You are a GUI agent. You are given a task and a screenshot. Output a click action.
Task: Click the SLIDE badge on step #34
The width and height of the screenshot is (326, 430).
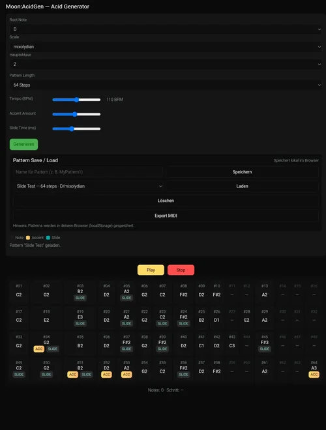53,349
